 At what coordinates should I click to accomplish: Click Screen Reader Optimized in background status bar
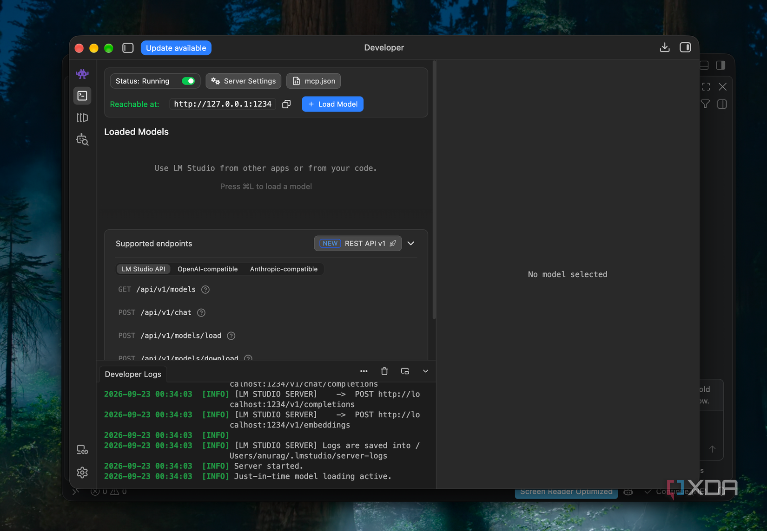(566, 492)
